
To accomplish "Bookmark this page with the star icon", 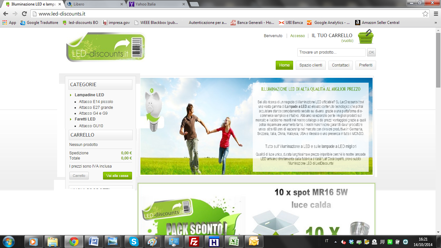I will pyautogui.click(x=426, y=14).
